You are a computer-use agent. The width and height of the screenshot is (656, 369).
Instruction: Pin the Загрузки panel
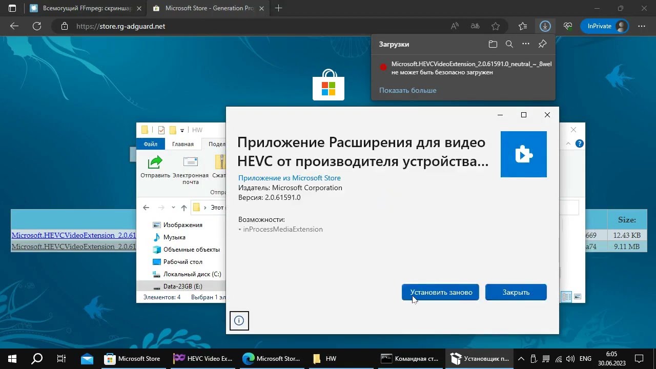coord(542,44)
